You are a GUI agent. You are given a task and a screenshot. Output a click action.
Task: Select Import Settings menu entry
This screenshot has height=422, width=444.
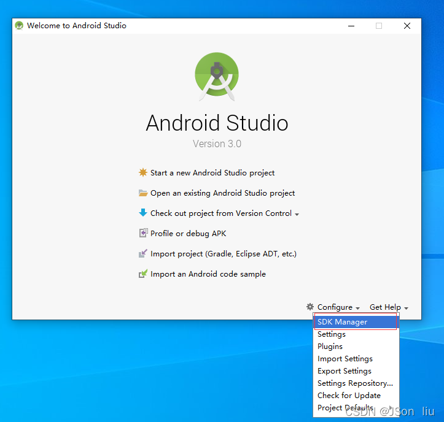tap(356, 359)
